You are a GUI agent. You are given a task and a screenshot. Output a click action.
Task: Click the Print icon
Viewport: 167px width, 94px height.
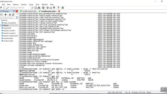[43, 8]
